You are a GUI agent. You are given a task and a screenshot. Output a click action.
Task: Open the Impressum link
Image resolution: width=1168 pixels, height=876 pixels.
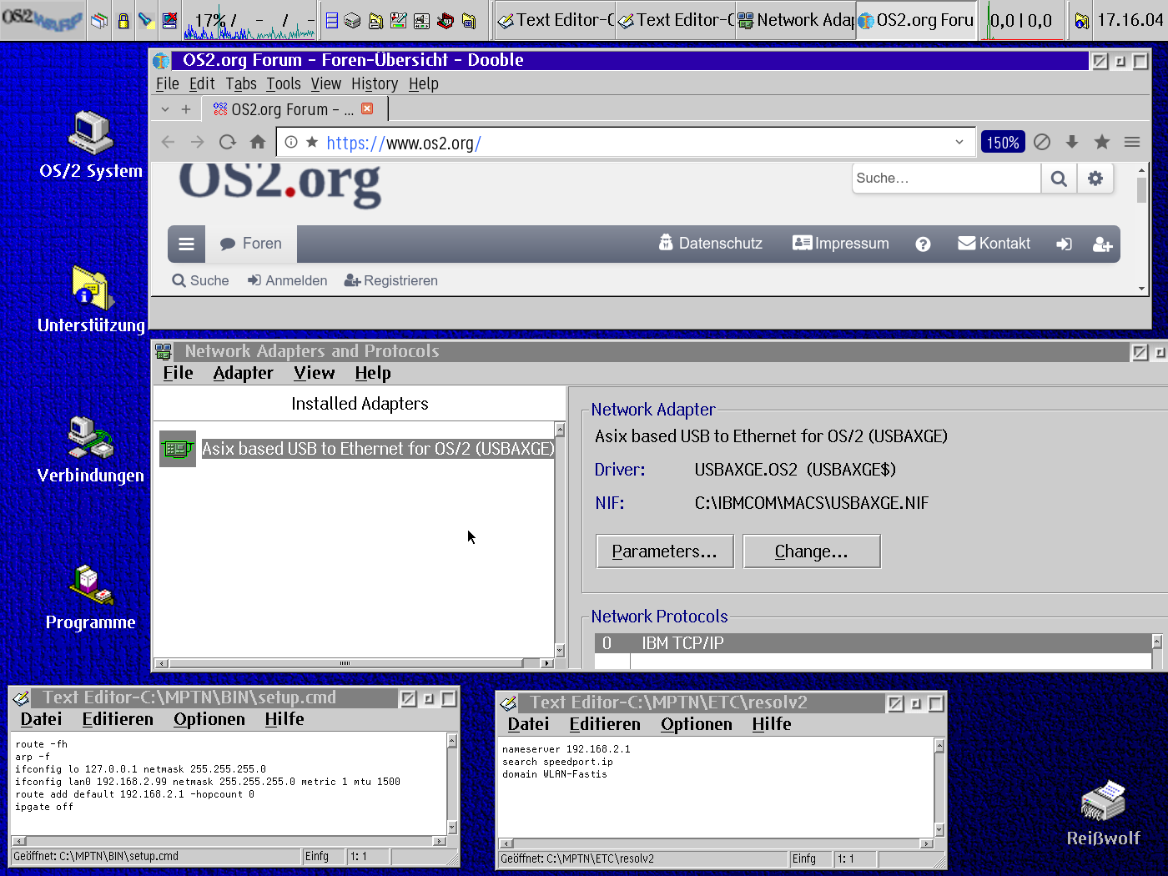point(841,244)
